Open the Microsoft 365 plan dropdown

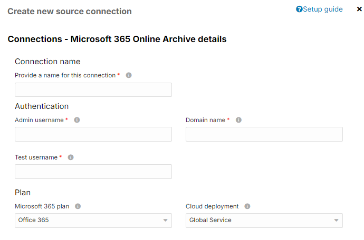(x=93, y=221)
